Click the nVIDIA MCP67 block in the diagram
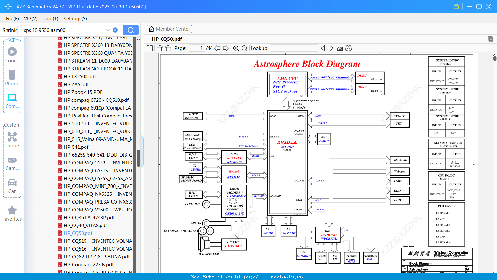Viewport: 497px width, 280px height. [287, 163]
